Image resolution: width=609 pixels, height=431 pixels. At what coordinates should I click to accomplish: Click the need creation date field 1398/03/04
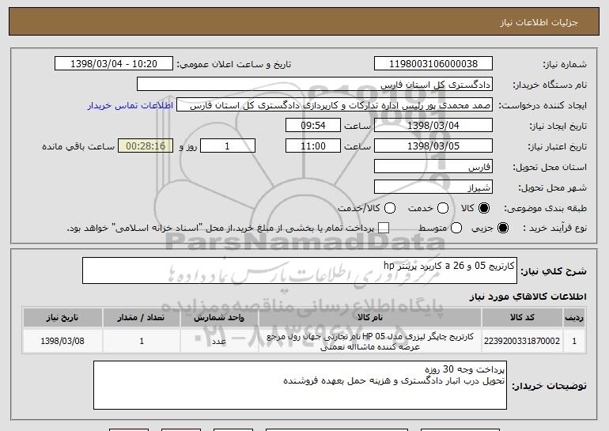[433, 126]
